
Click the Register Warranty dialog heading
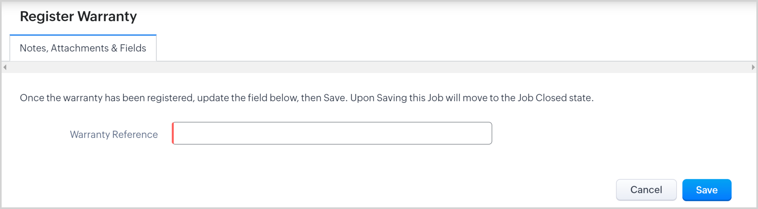[x=78, y=17]
